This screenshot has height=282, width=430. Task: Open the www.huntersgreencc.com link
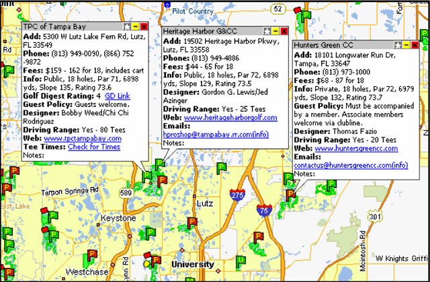pyautogui.click(x=356, y=148)
